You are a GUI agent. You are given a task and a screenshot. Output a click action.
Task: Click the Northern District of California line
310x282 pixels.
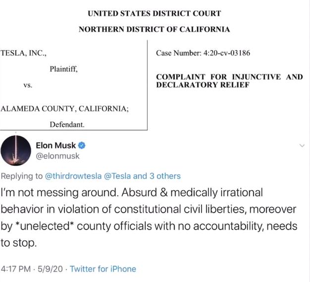point(154,29)
